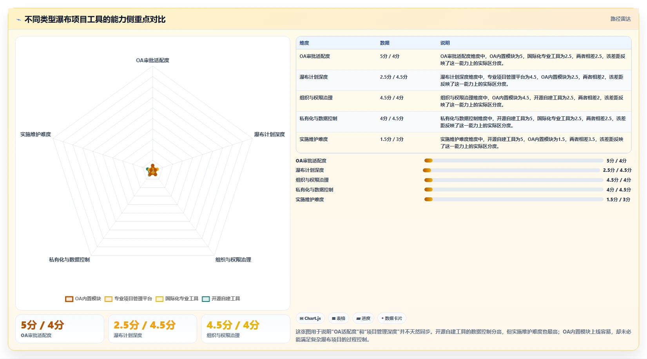Click table data cell 4.5分 / 4分
Image resolution: width=647 pixels, height=359 pixels.
[391, 98]
